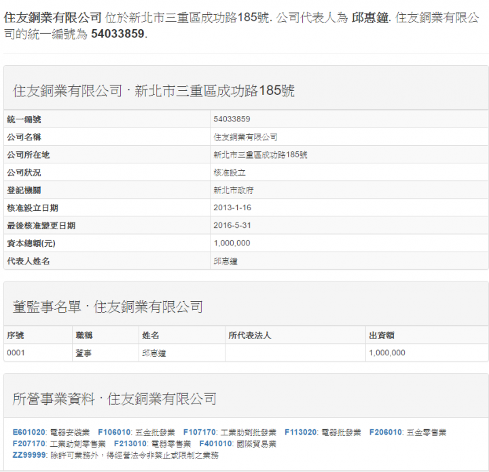Open the F207170 business code link

tap(29, 444)
